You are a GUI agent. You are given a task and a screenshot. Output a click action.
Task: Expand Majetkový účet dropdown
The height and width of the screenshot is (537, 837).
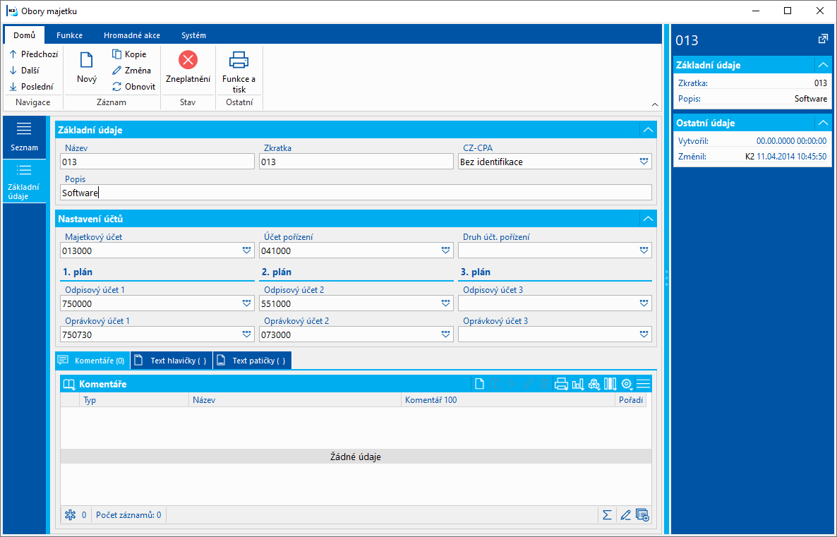[246, 251]
